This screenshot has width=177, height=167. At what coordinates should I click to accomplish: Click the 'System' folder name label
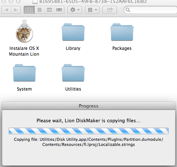click(24, 89)
